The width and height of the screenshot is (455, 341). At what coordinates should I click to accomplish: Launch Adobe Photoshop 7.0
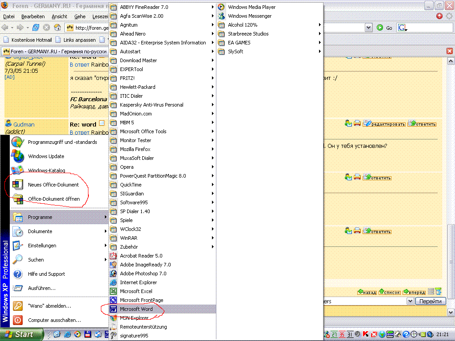pos(163,274)
